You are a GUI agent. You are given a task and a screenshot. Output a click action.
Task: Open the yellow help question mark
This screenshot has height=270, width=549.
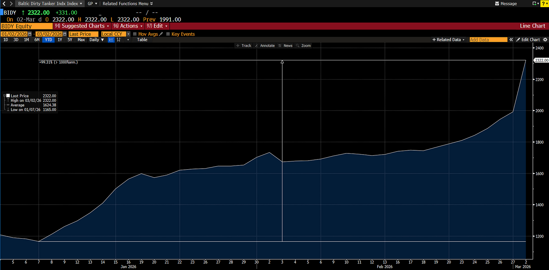tap(545, 3)
